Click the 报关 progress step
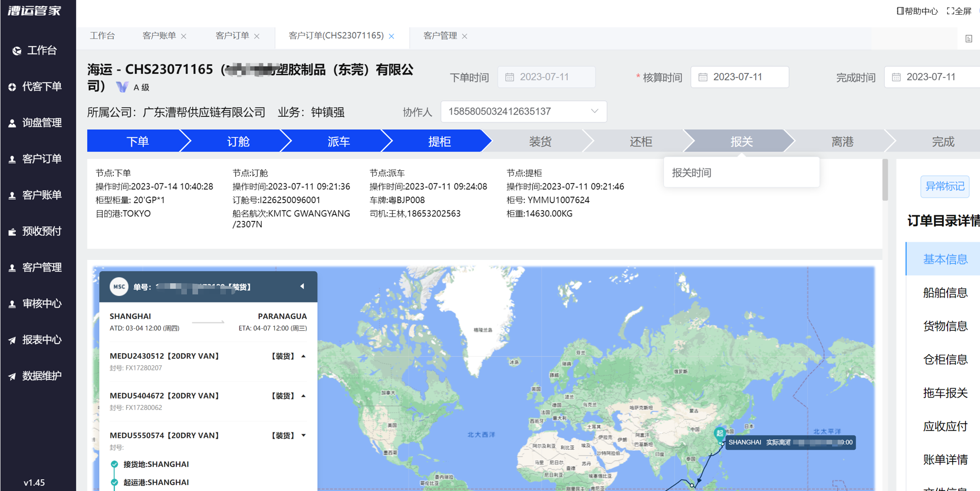Image resolution: width=980 pixels, height=491 pixels. [741, 141]
